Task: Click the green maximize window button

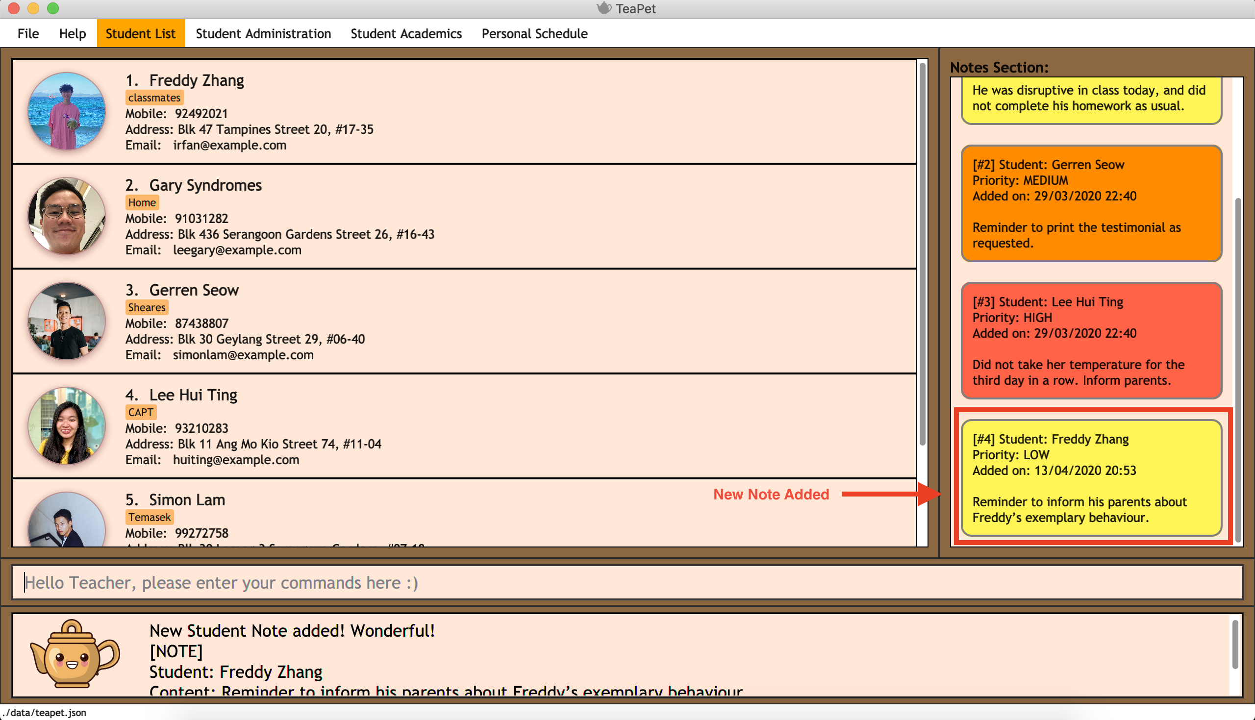Action: click(x=53, y=8)
